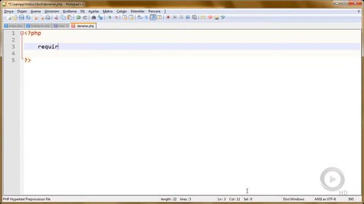Start macro recording with red dot
The image size is (364, 204).
click(168, 18)
